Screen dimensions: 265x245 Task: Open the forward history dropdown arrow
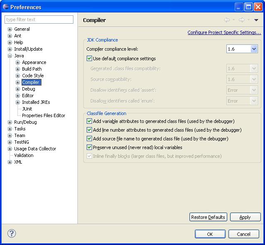[248, 20]
